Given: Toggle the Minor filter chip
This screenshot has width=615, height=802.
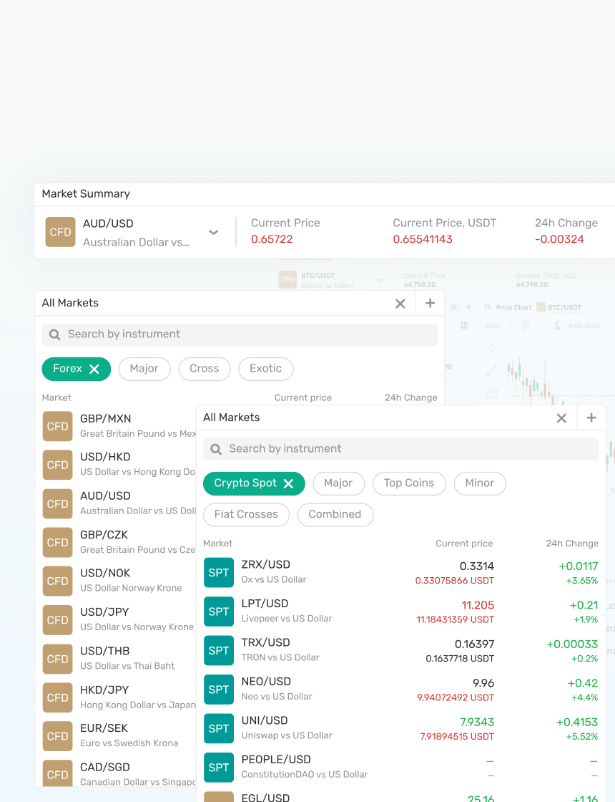Looking at the screenshot, I should click(480, 483).
